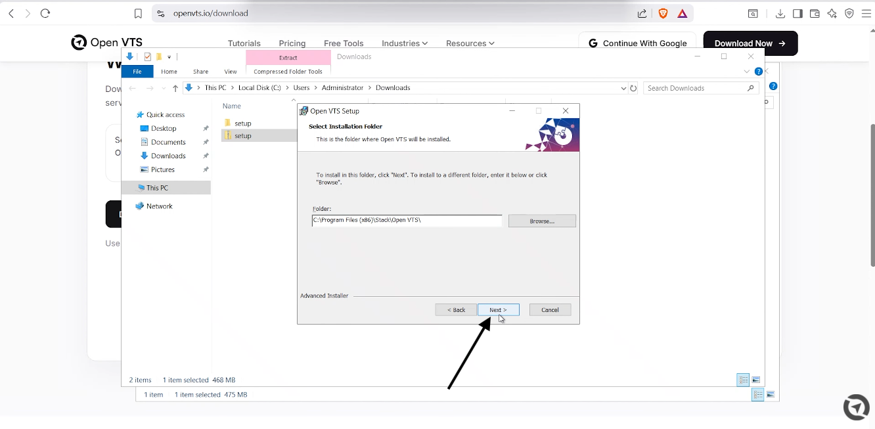This screenshot has width=875, height=429.
Task: Toggle the browser sidebar panel icon
Action: tap(797, 13)
